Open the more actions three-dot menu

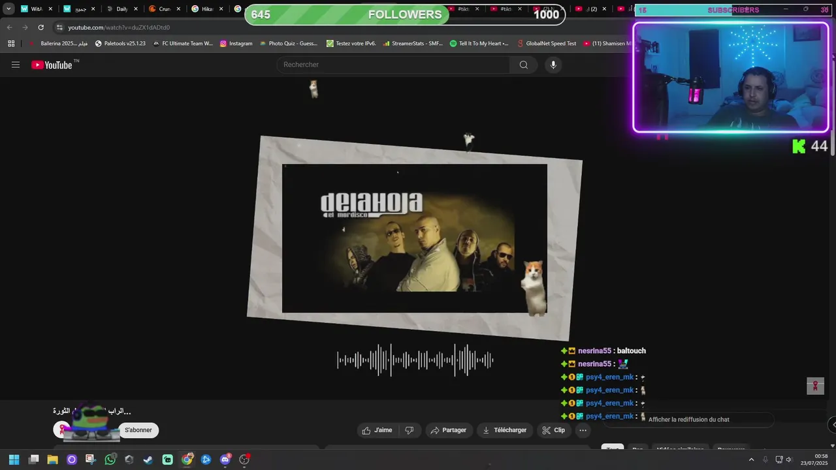click(x=583, y=430)
